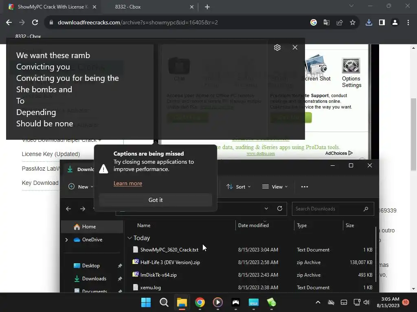Image resolution: width=417 pixels, height=312 pixels.
Task: Open Chrome from taskbar
Action: [x=200, y=302]
